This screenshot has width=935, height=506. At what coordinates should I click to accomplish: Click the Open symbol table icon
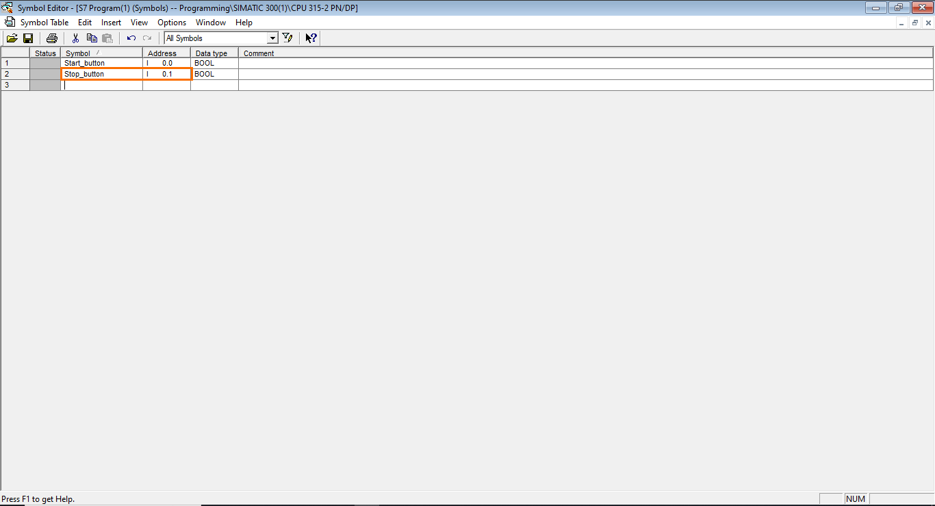(x=12, y=38)
